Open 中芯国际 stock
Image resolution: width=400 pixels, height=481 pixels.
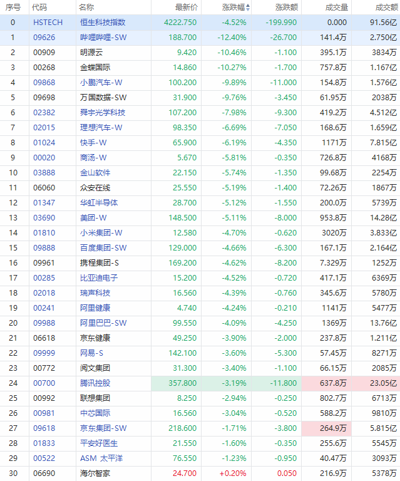(x=95, y=413)
